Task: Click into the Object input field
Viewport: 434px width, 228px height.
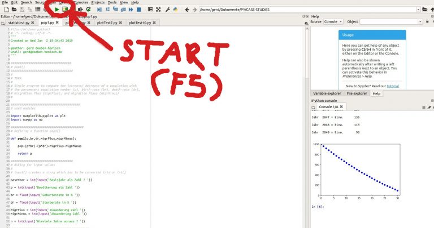Action: (x=389, y=21)
